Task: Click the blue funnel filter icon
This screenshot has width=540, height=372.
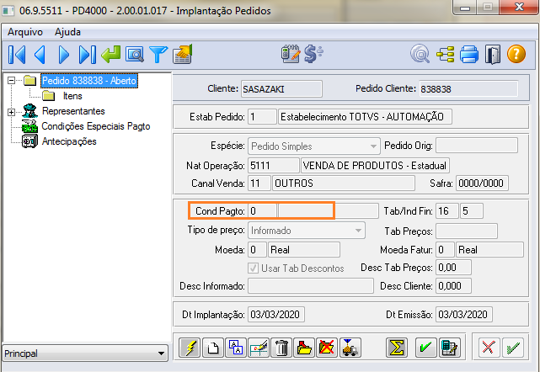Action: tap(158, 55)
